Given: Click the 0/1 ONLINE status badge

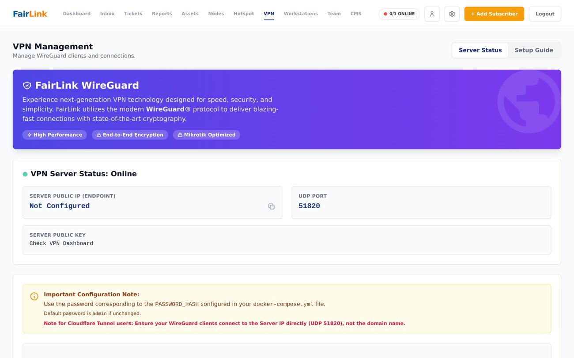Looking at the screenshot, I should 399,14.
